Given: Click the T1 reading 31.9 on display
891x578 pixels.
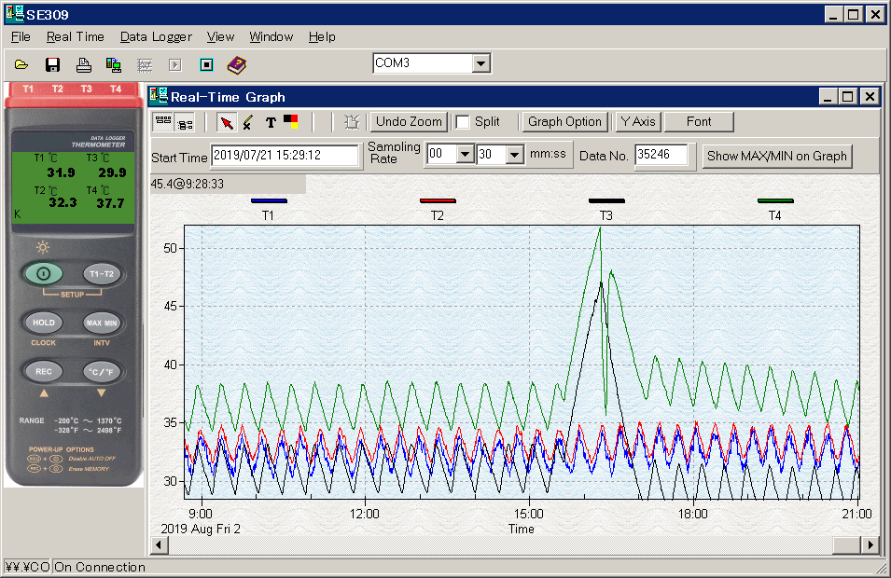Looking at the screenshot, I should [x=61, y=172].
